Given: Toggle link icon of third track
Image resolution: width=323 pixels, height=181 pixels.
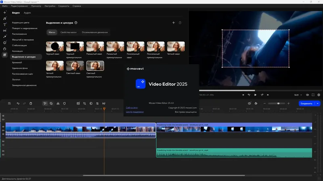Looking at the screenshot, I should point(3,145).
